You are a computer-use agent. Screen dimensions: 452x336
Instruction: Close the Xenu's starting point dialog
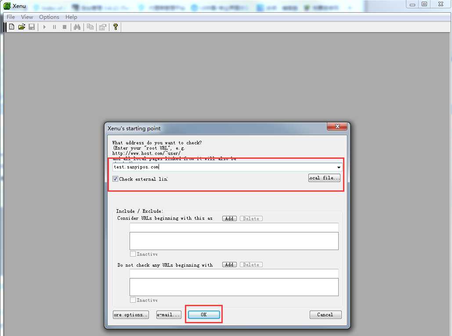point(337,126)
